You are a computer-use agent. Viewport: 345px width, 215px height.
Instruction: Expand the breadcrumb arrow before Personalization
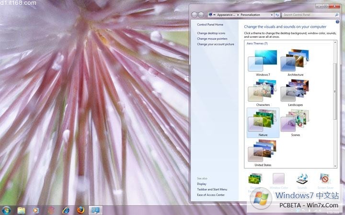tap(238, 15)
